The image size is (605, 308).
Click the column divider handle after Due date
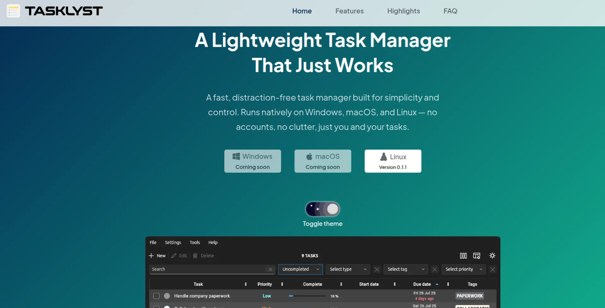pyautogui.click(x=448, y=284)
